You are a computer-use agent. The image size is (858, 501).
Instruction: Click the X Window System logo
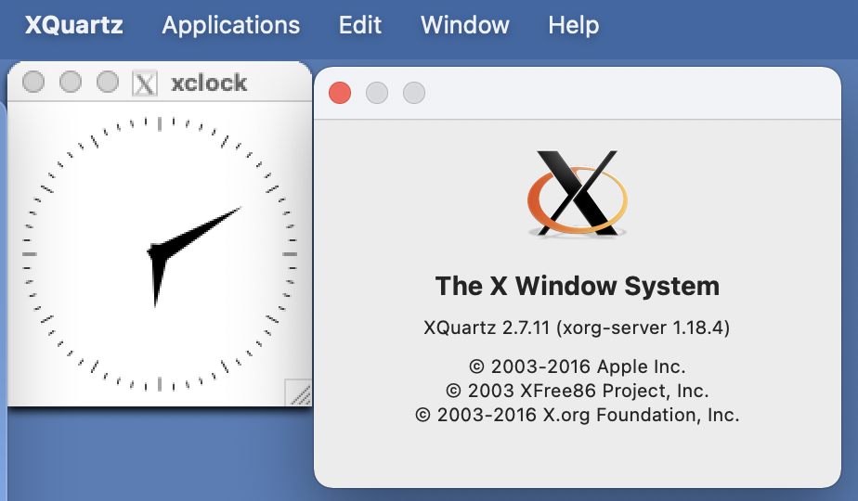[578, 193]
